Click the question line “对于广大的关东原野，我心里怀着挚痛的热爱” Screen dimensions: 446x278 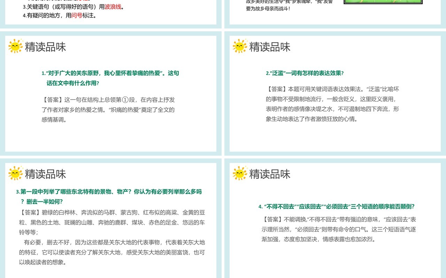110,73
